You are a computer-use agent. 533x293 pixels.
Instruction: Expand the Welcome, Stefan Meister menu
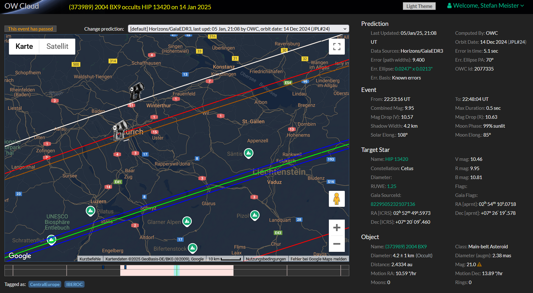point(486,6)
